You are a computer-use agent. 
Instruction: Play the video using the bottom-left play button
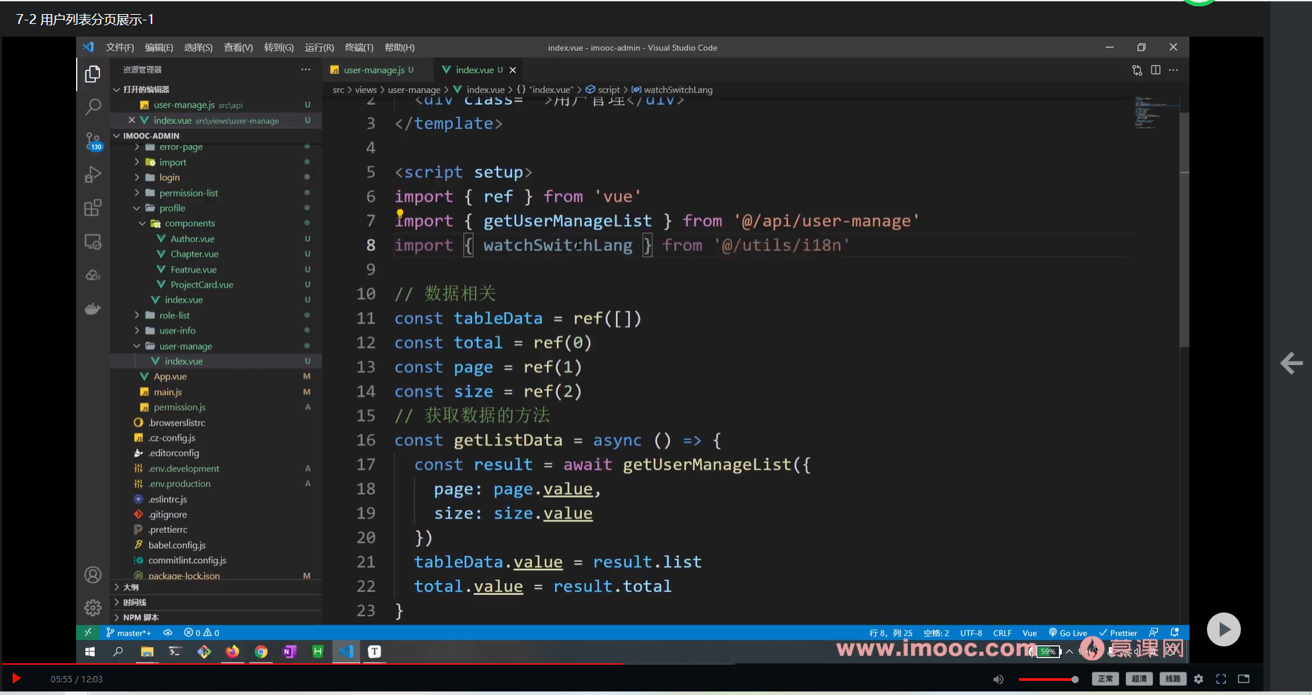click(x=16, y=679)
